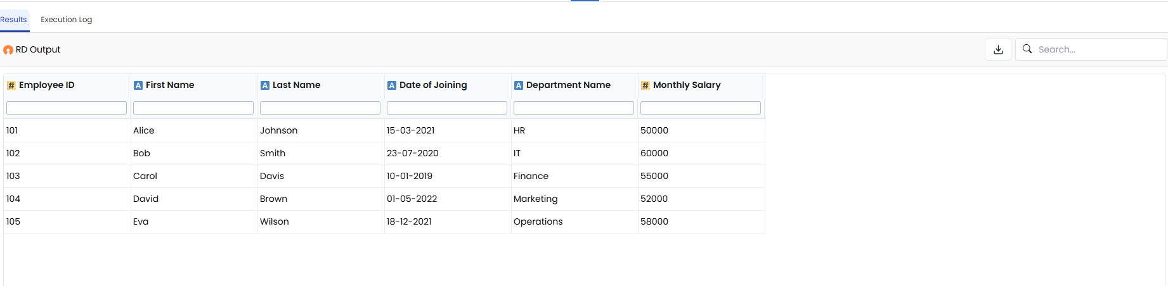This screenshot has height=286, width=1168.
Task: Select the row for employee Alice
Action: pos(384,130)
